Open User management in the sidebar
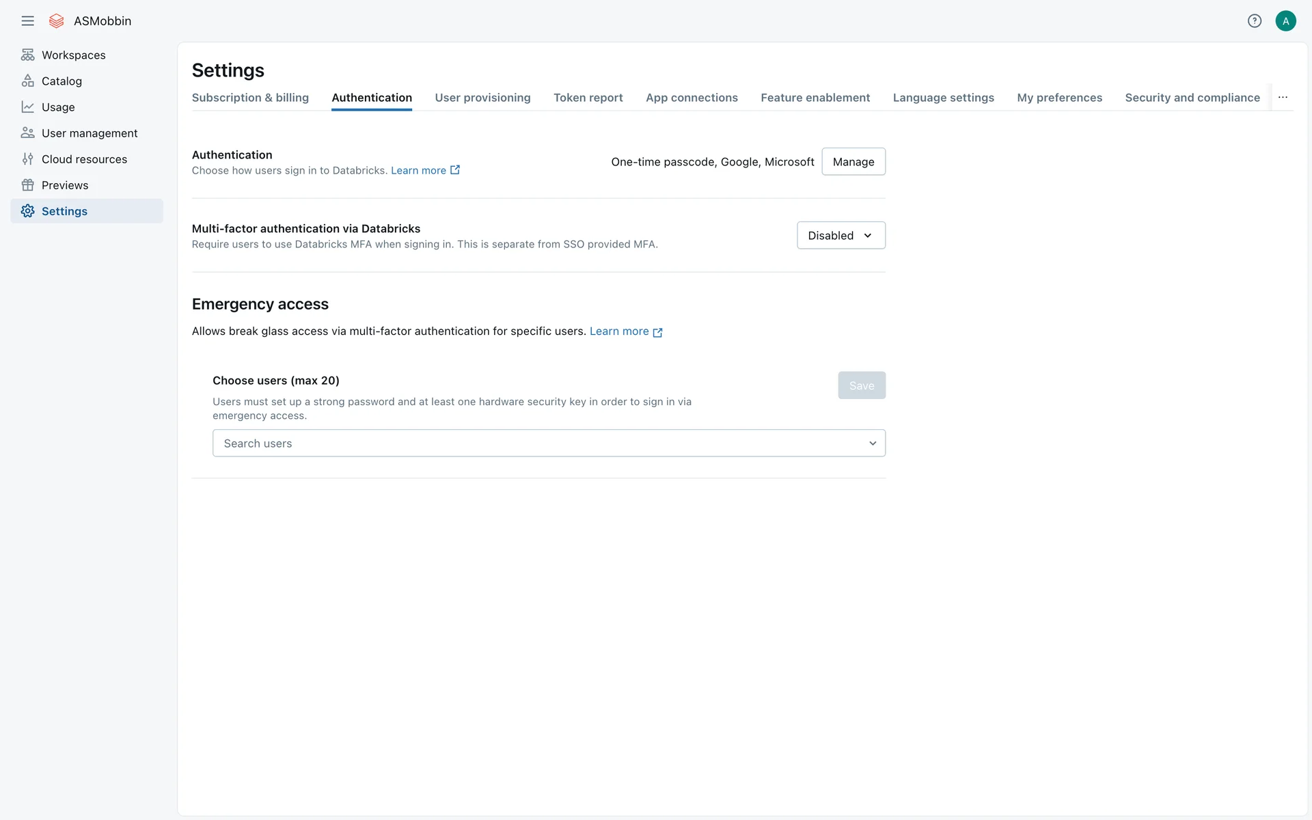 click(89, 133)
